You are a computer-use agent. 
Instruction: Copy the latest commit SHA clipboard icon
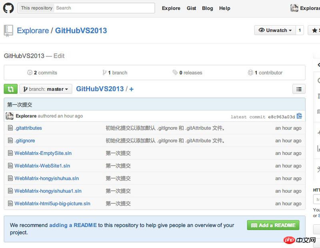tap(299, 116)
